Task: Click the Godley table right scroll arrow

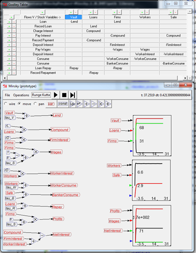Action: coord(185,78)
